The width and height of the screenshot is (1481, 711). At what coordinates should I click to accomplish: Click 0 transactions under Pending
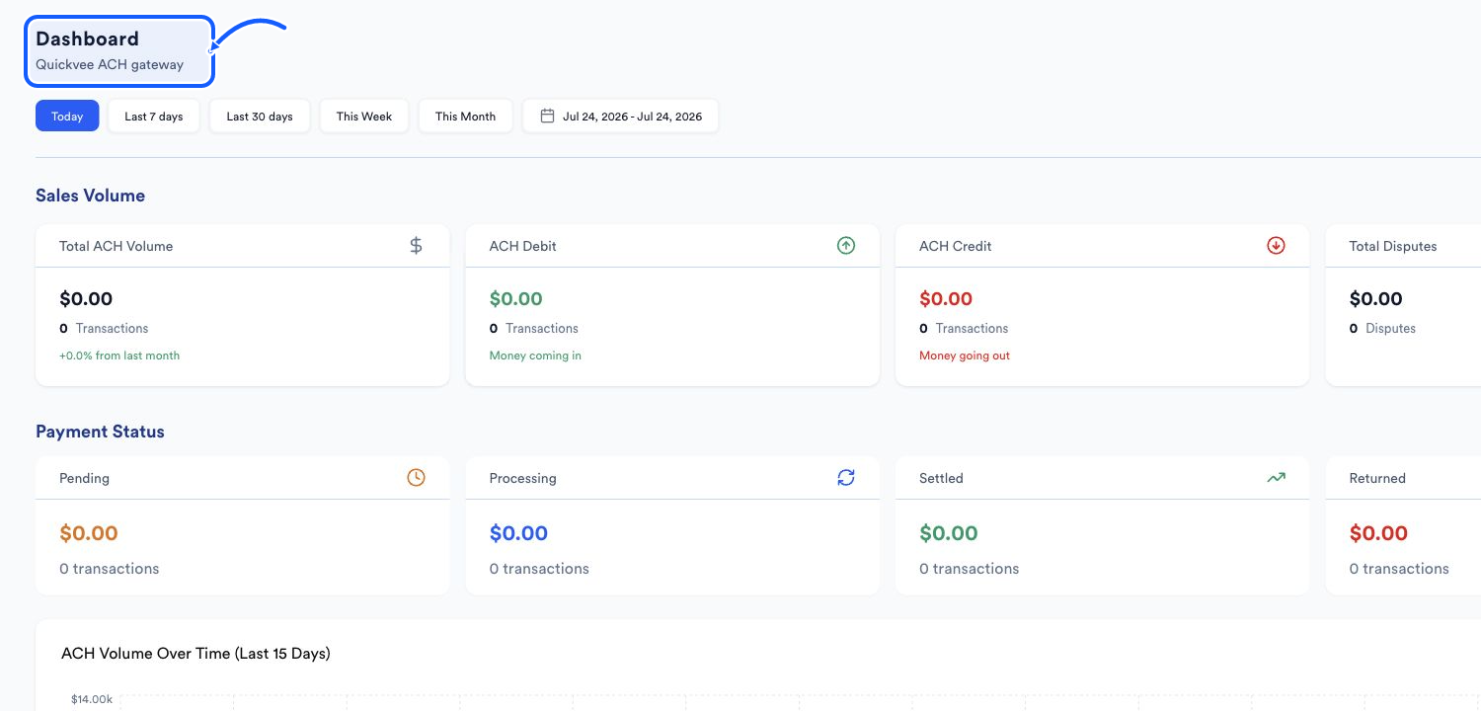pyautogui.click(x=109, y=569)
